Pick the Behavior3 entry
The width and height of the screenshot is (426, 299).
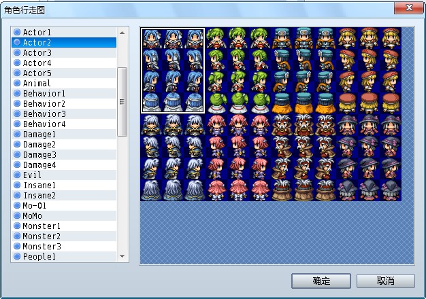64,114
